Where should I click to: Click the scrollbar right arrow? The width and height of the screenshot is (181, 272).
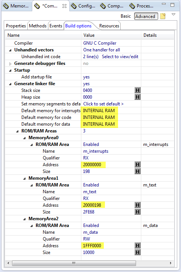pos(171,263)
